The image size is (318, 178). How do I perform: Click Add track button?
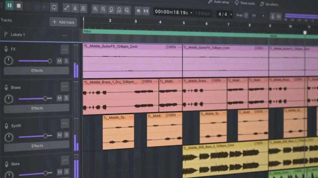coord(63,22)
